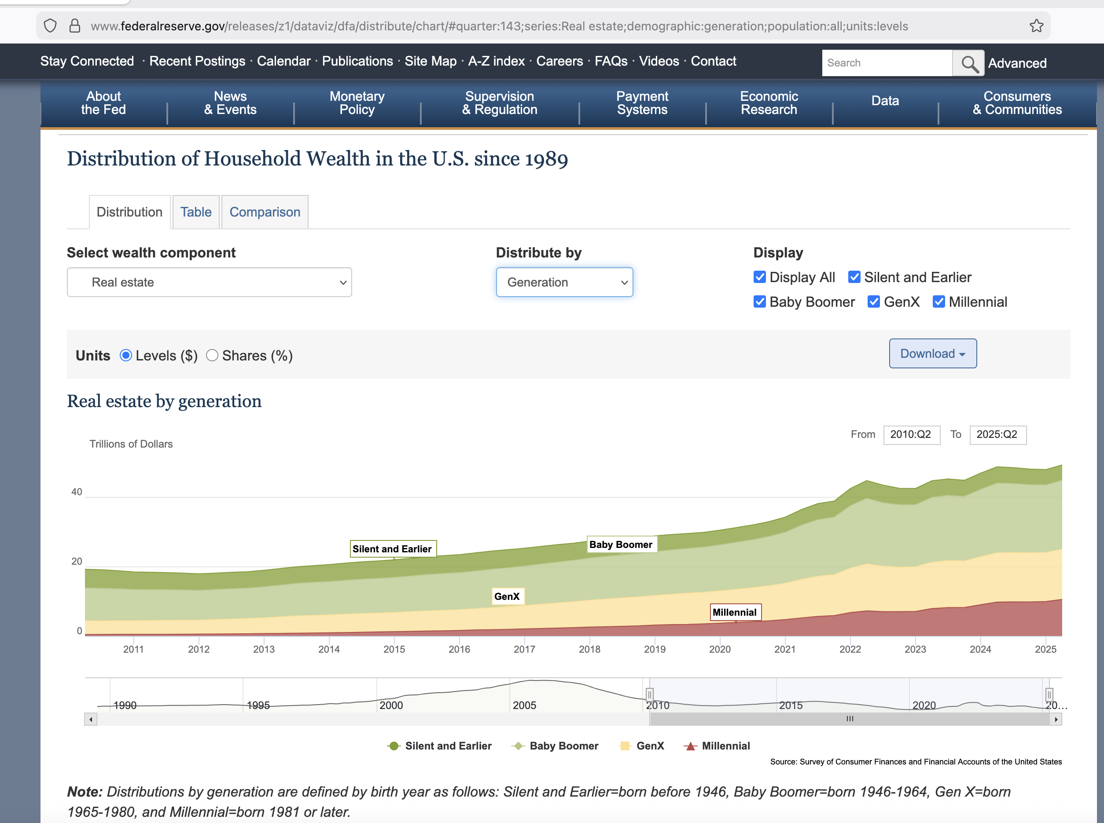Image resolution: width=1104 pixels, height=823 pixels.
Task: Toggle the Display All checkbox
Action: 759,277
